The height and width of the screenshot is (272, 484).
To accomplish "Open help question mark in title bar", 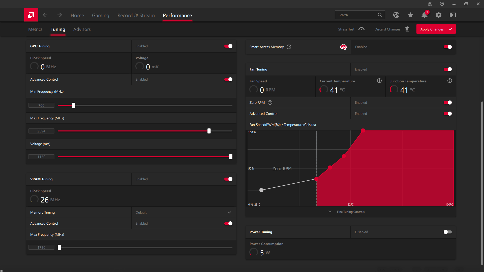I will [442, 4].
